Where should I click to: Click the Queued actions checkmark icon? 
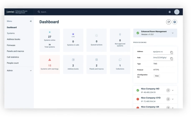tap(97, 36)
